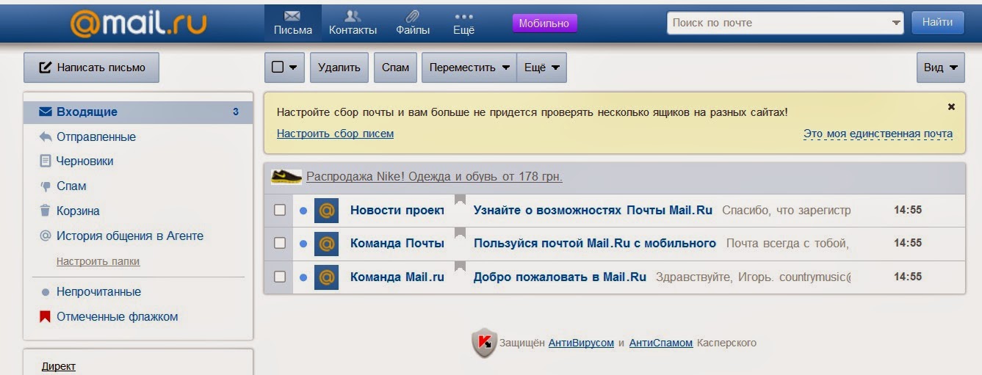This screenshot has height=375, width=982.
Task: Open the Файлы tab
Action: click(x=413, y=23)
